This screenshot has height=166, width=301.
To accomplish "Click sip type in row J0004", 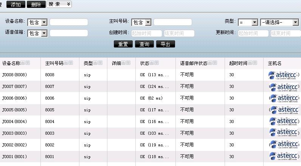I will 87,121.
